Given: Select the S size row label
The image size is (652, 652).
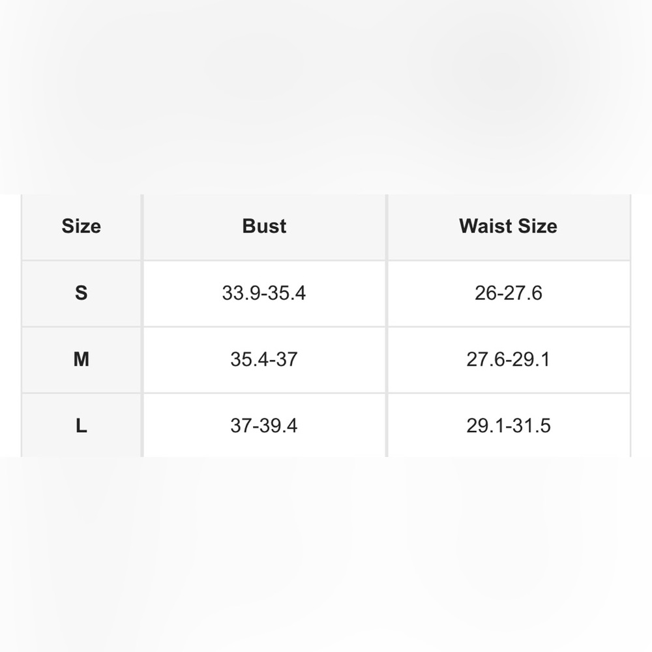Looking at the screenshot, I should pyautogui.click(x=81, y=293).
